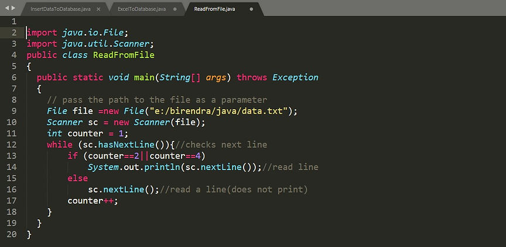
Task: Click unsaved dot on ReadFromFile.java tab
Action: (251, 9)
